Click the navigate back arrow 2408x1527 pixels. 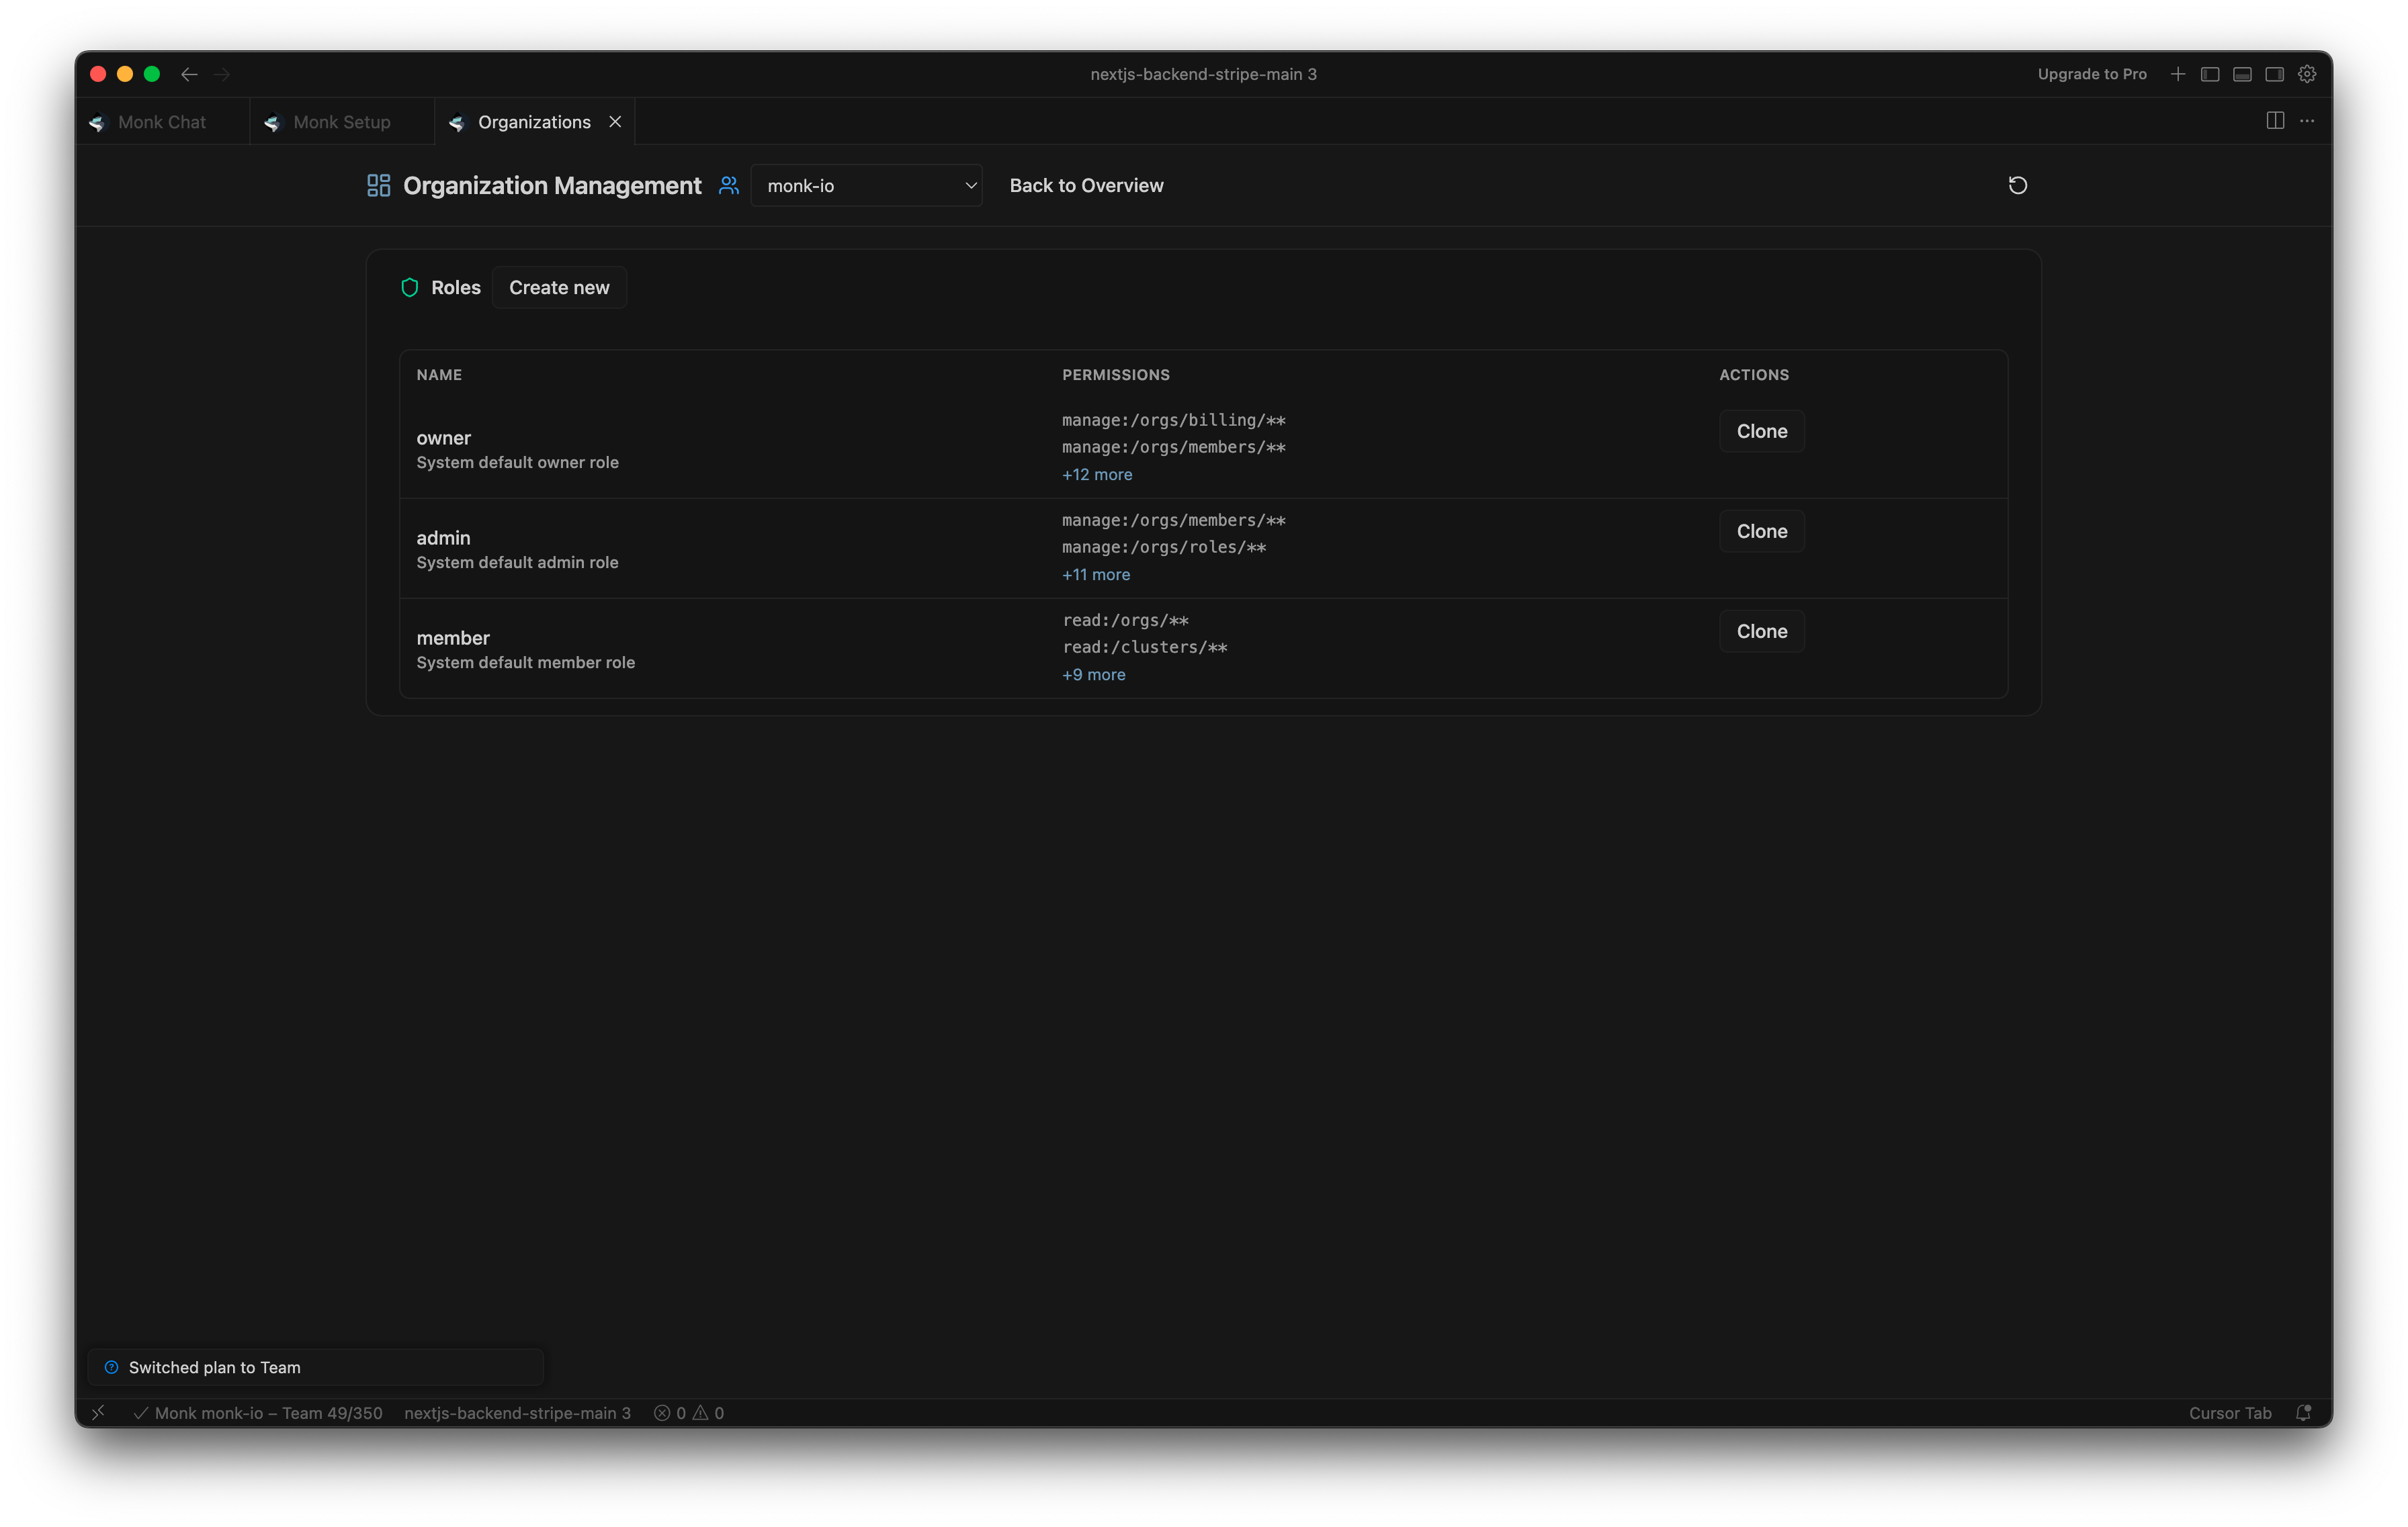pos(189,74)
